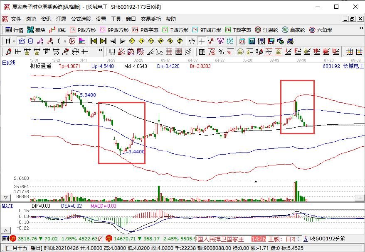This screenshot has height=252, width=365.
Task: Open the 江恩轮 Gann wheel
Action: tap(266, 30)
